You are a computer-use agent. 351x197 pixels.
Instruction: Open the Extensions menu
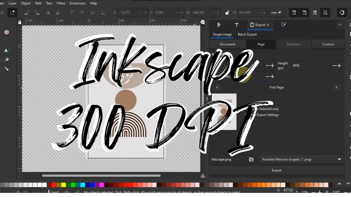pos(78,3)
